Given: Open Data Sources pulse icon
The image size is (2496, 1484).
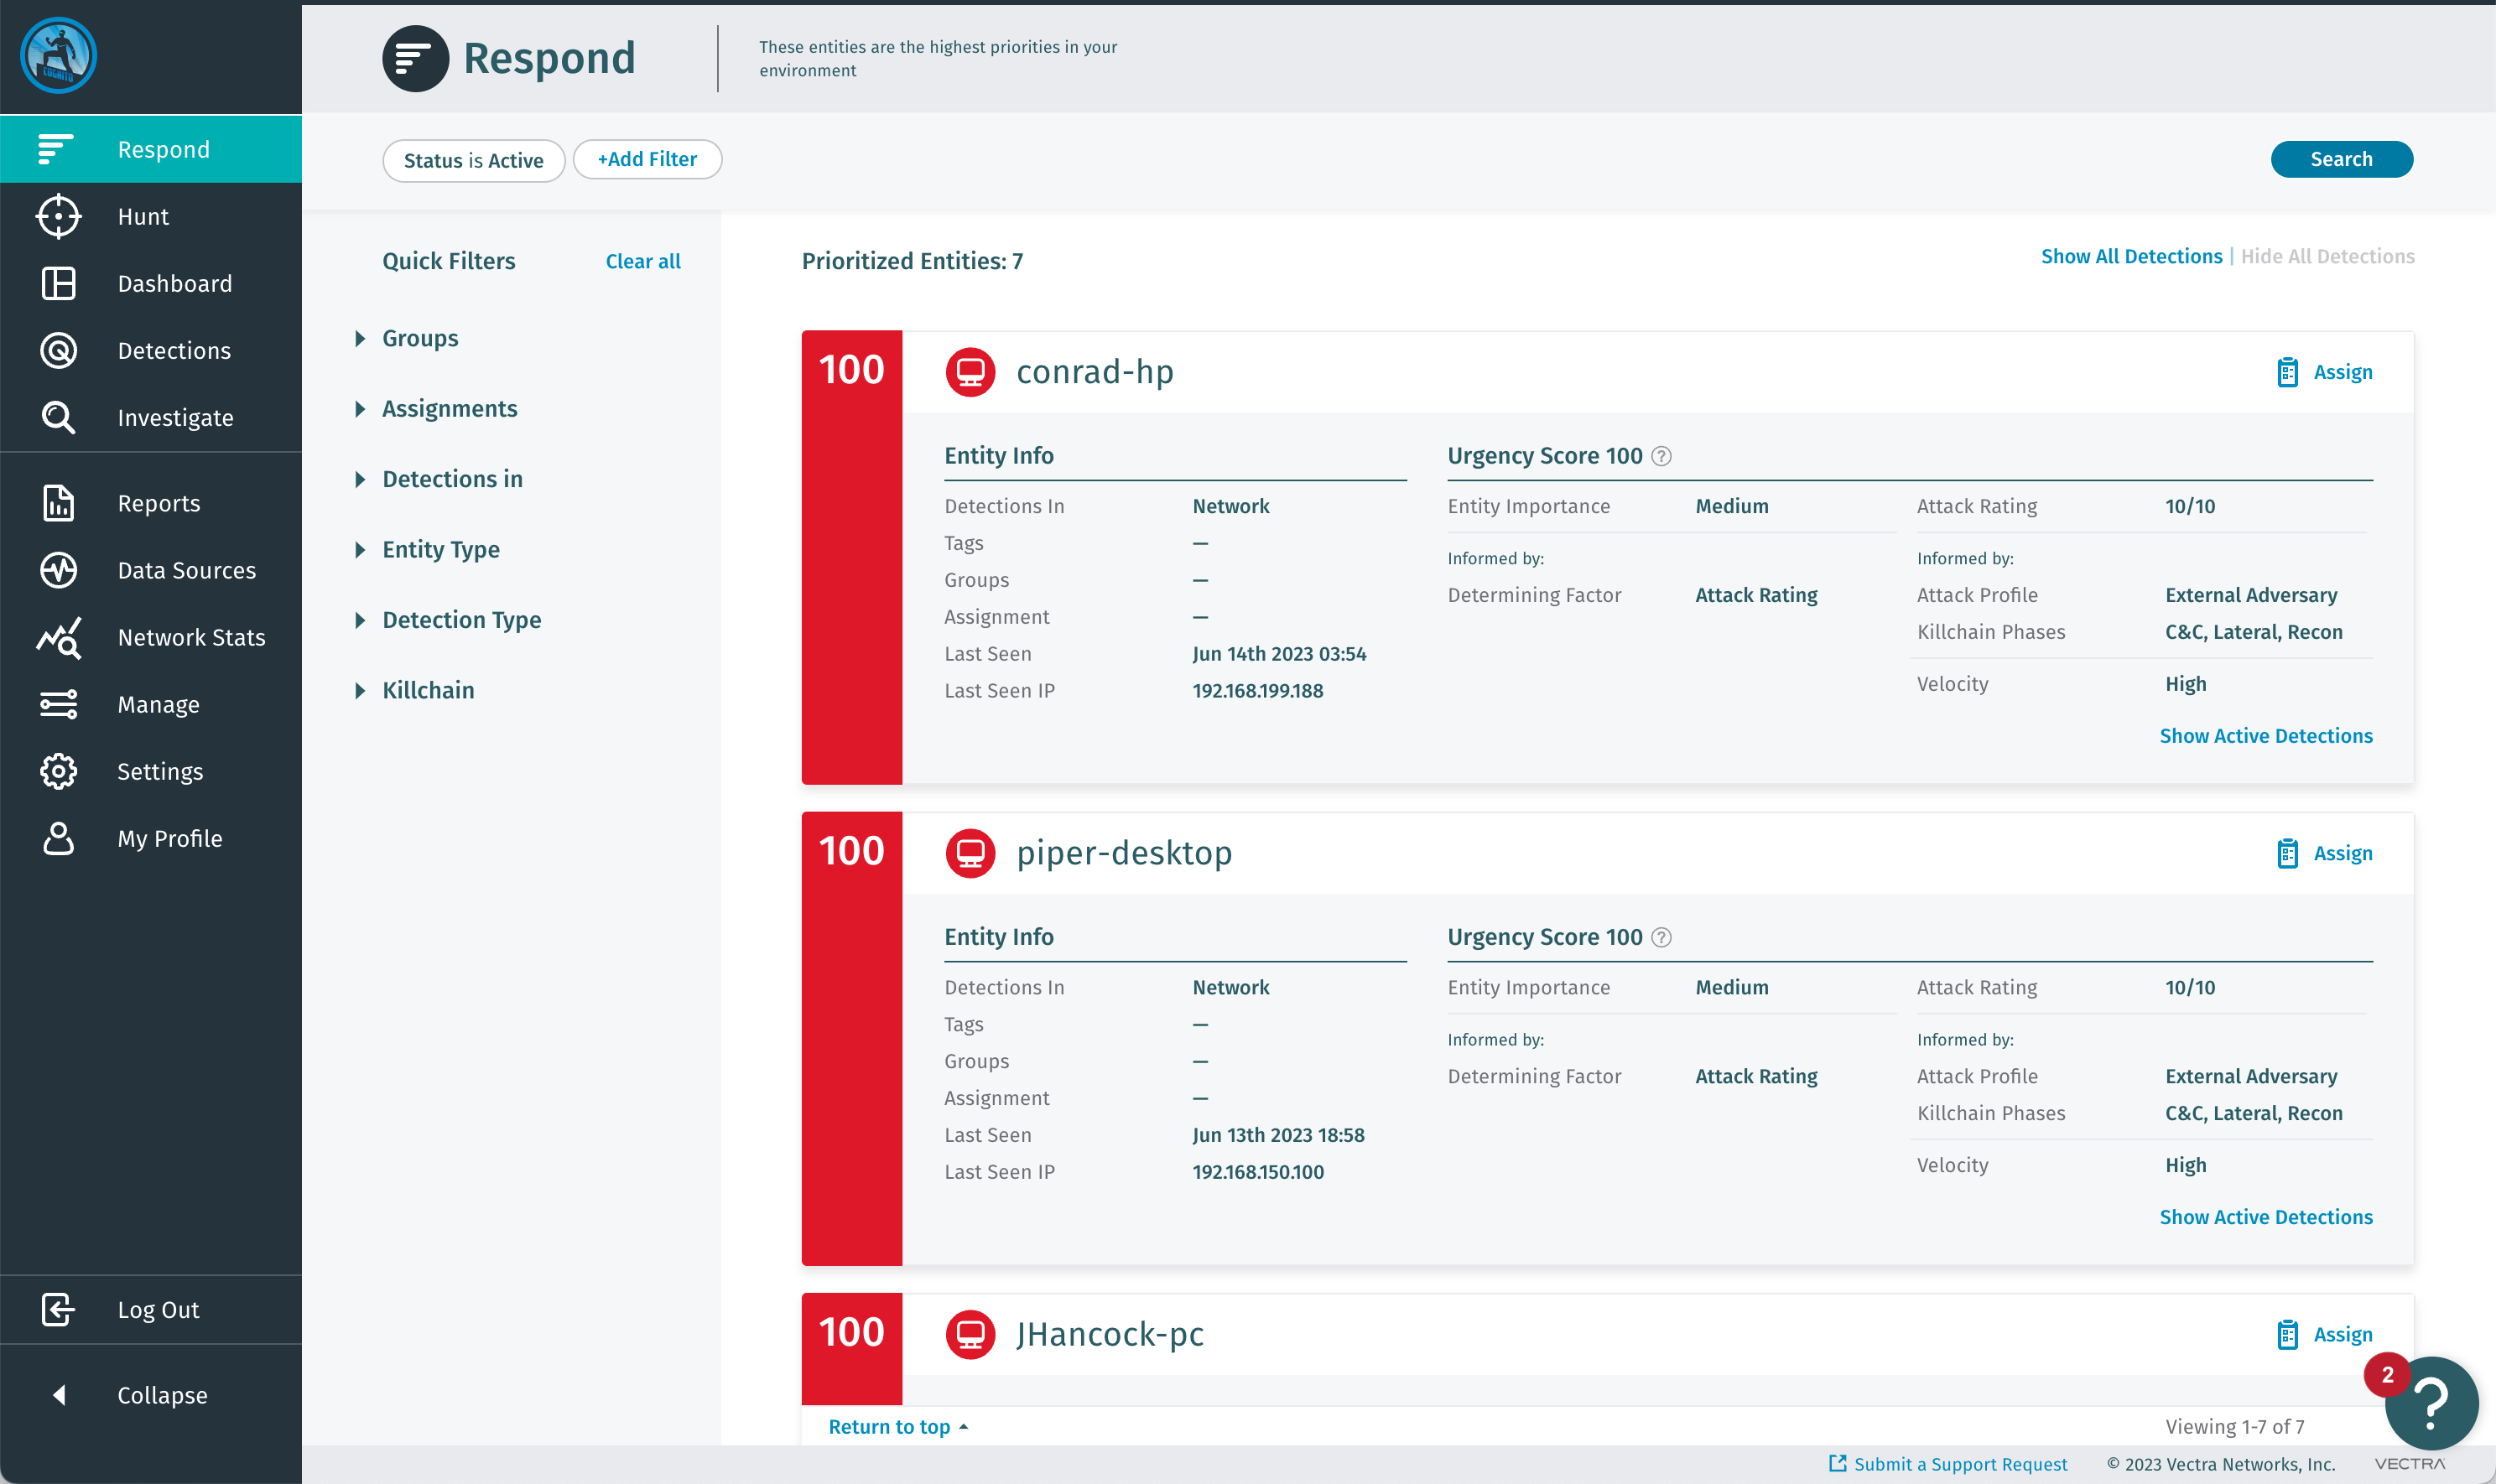Looking at the screenshot, I should [58, 570].
